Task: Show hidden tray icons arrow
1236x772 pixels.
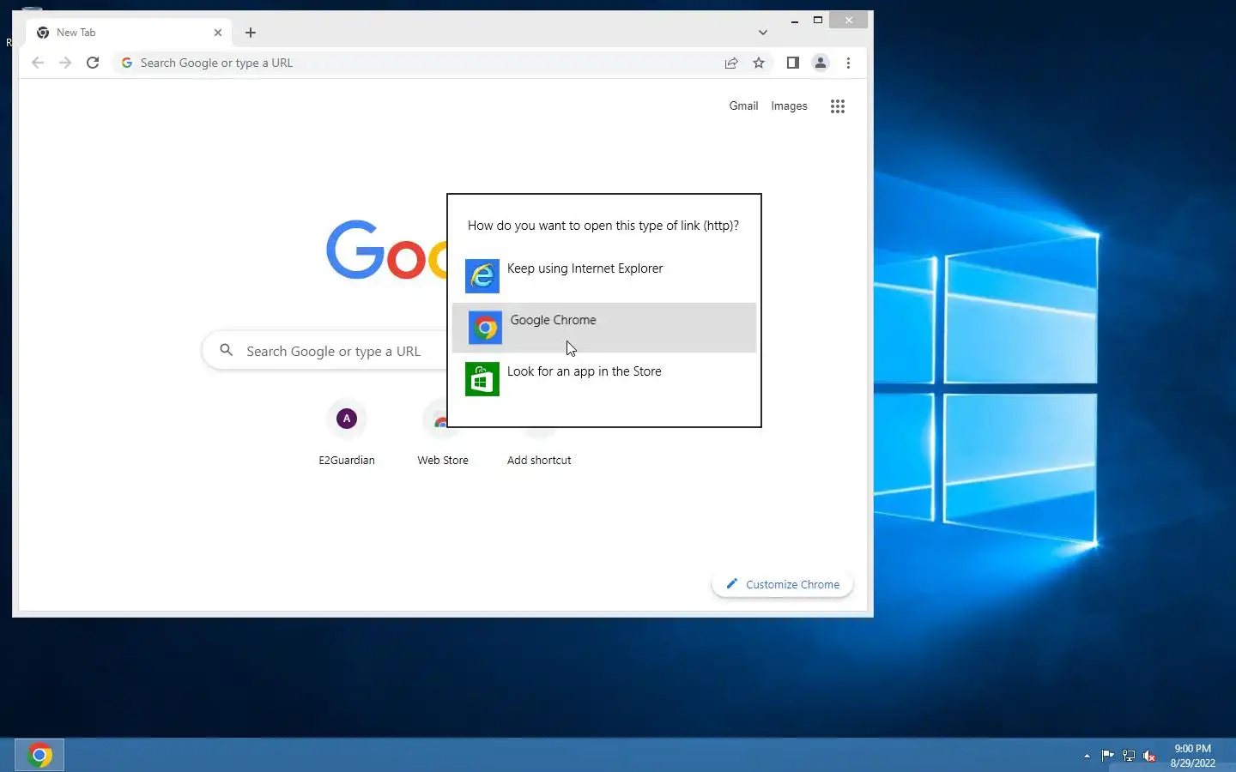Action: coord(1087,757)
